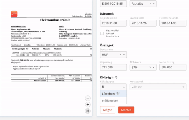Expand the HUF Devizanem dropdown
189x120 pixels.
[124, 55]
